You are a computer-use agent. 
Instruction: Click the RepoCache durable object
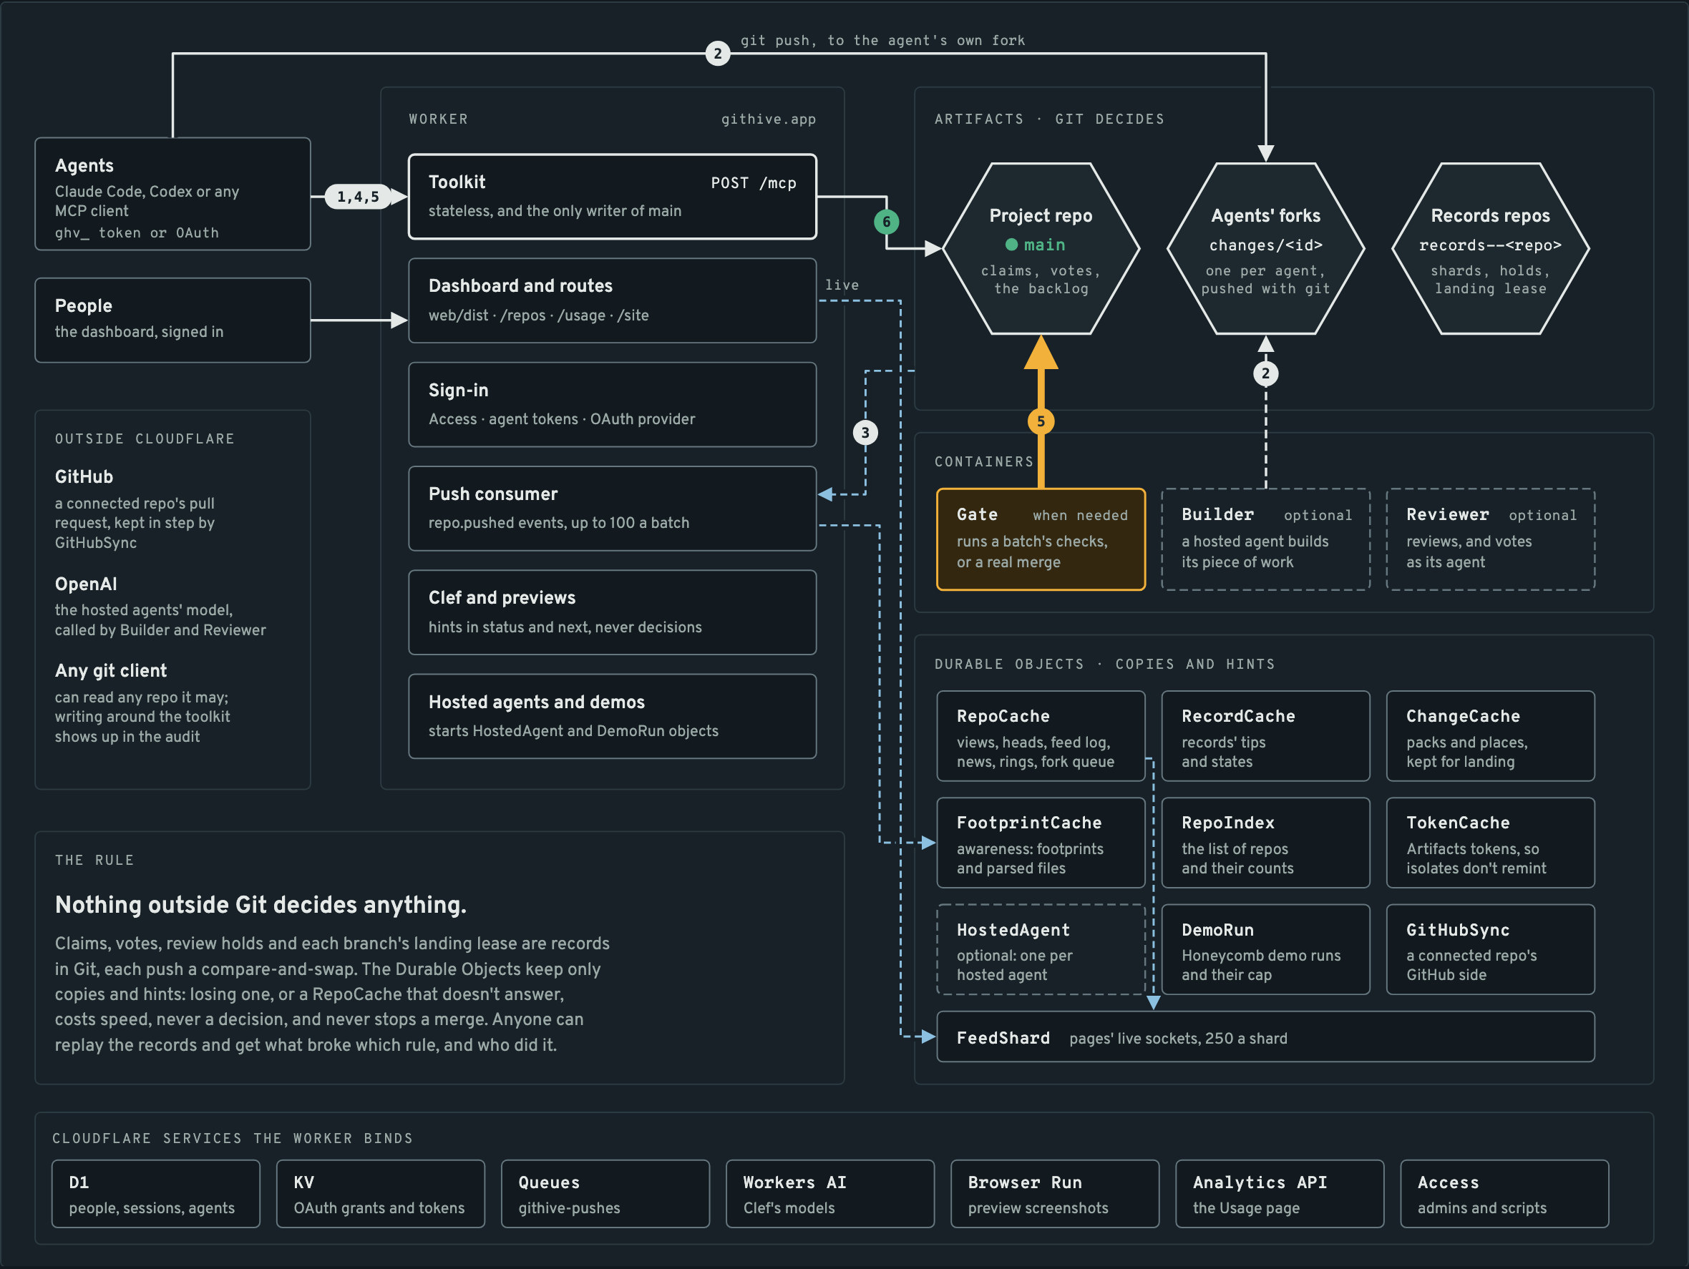point(1041,736)
